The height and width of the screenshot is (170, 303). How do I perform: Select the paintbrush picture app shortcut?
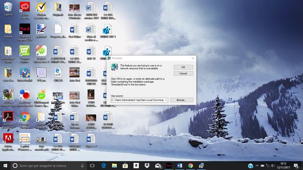(41, 31)
